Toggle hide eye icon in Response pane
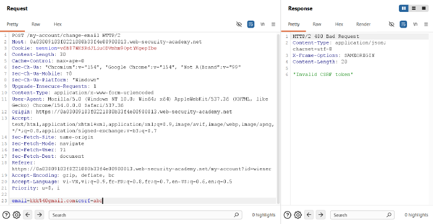Screen dimensions: 433x224 pos(391,24)
